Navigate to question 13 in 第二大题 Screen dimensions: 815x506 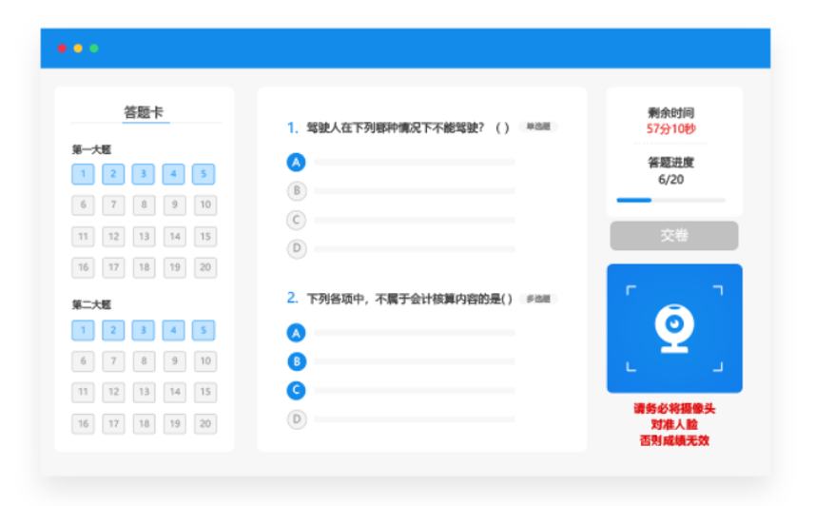144,392
